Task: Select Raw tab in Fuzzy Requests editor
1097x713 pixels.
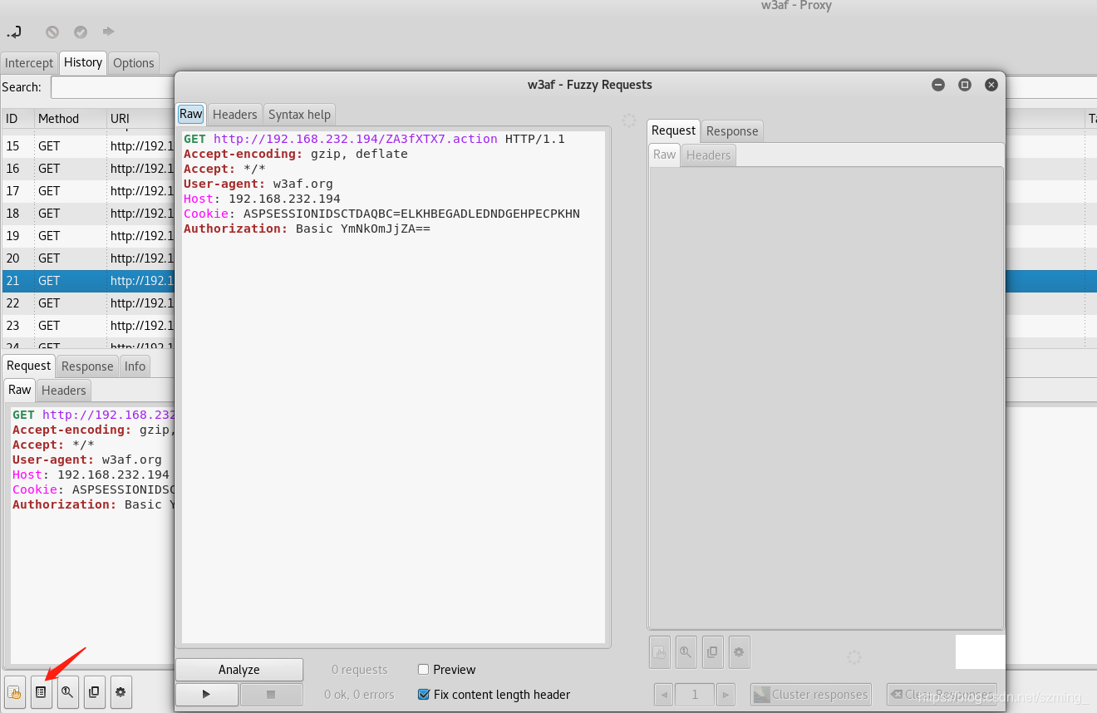Action: coord(191,114)
